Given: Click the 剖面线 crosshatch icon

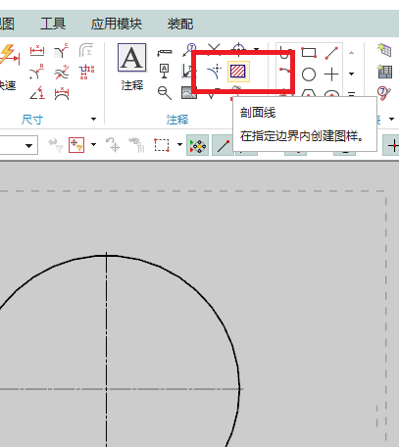Looking at the screenshot, I should 238,72.
